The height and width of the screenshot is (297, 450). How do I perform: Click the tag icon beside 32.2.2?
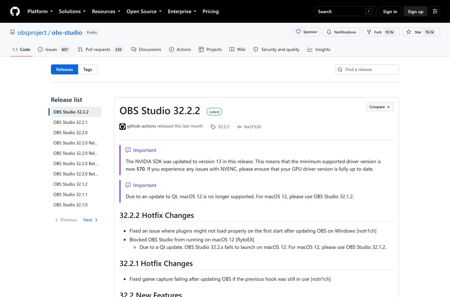point(213,127)
